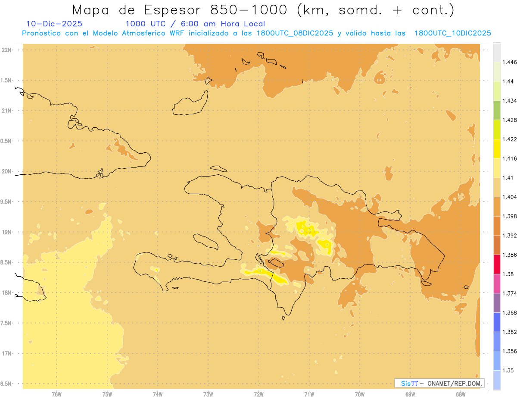This screenshot has height=400, width=517.
Task: Click the pink colorbar segment between 1.374 and 1.38
Action: click(497, 283)
